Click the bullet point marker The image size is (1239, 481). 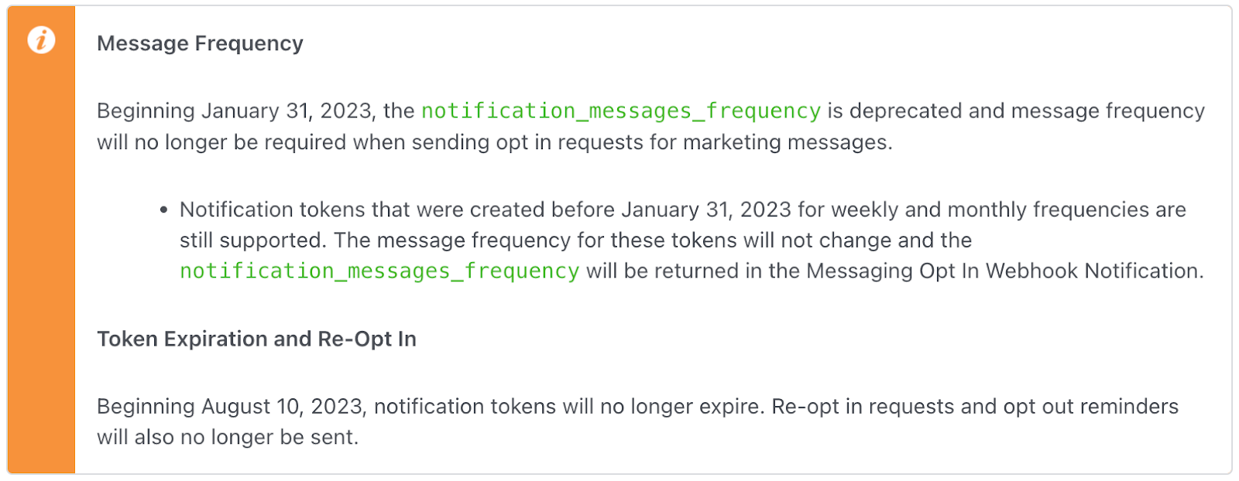(163, 210)
